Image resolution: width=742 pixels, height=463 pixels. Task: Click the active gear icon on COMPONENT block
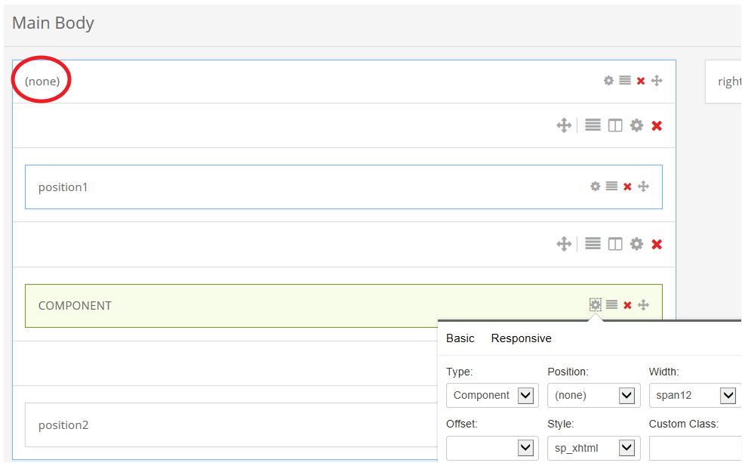pos(596,305)
